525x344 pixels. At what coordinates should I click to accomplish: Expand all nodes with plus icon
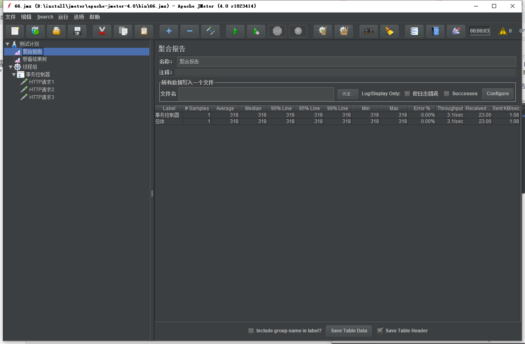point(169,31)
